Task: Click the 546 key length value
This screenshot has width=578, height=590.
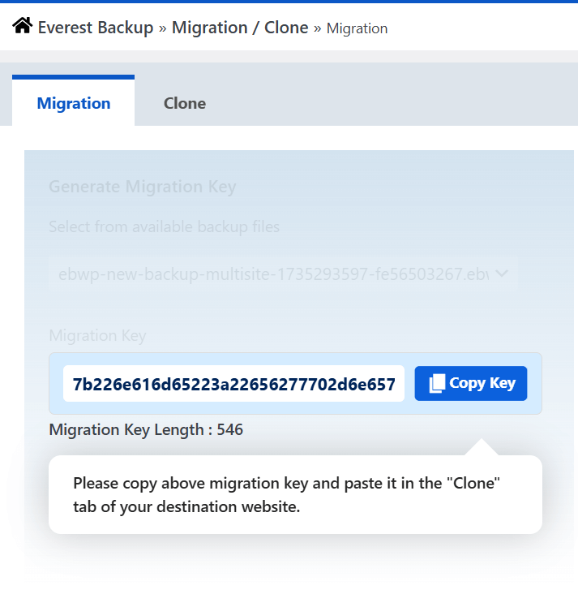Action: click(x=230, y=429)
